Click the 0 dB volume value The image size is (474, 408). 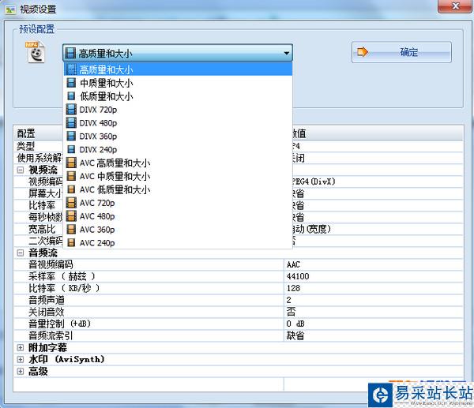click(295, 324)
